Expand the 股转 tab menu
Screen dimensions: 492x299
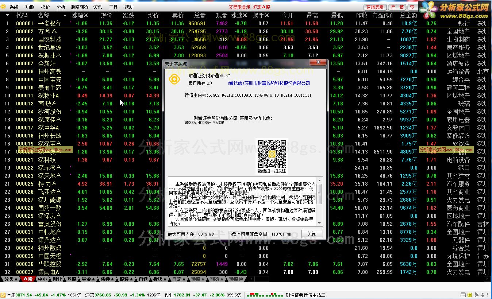click(x=127, y=279)
